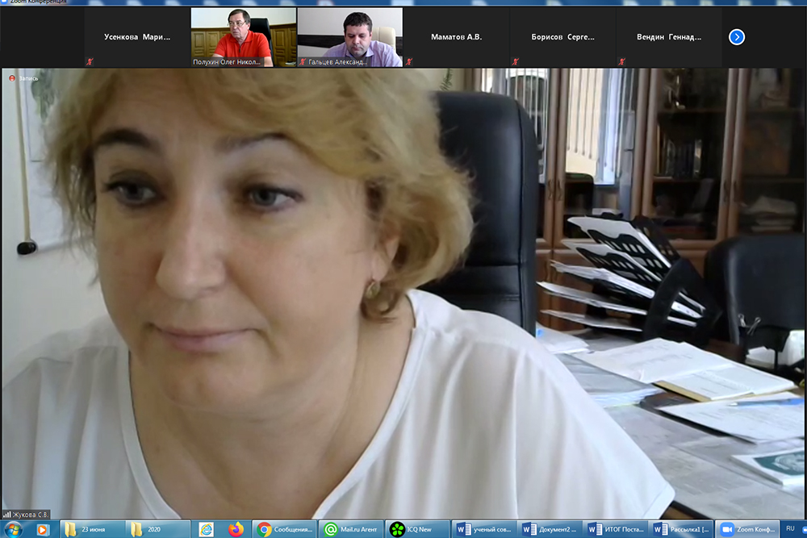Show next participants with blue arrow button

click(x=737, y=37)
